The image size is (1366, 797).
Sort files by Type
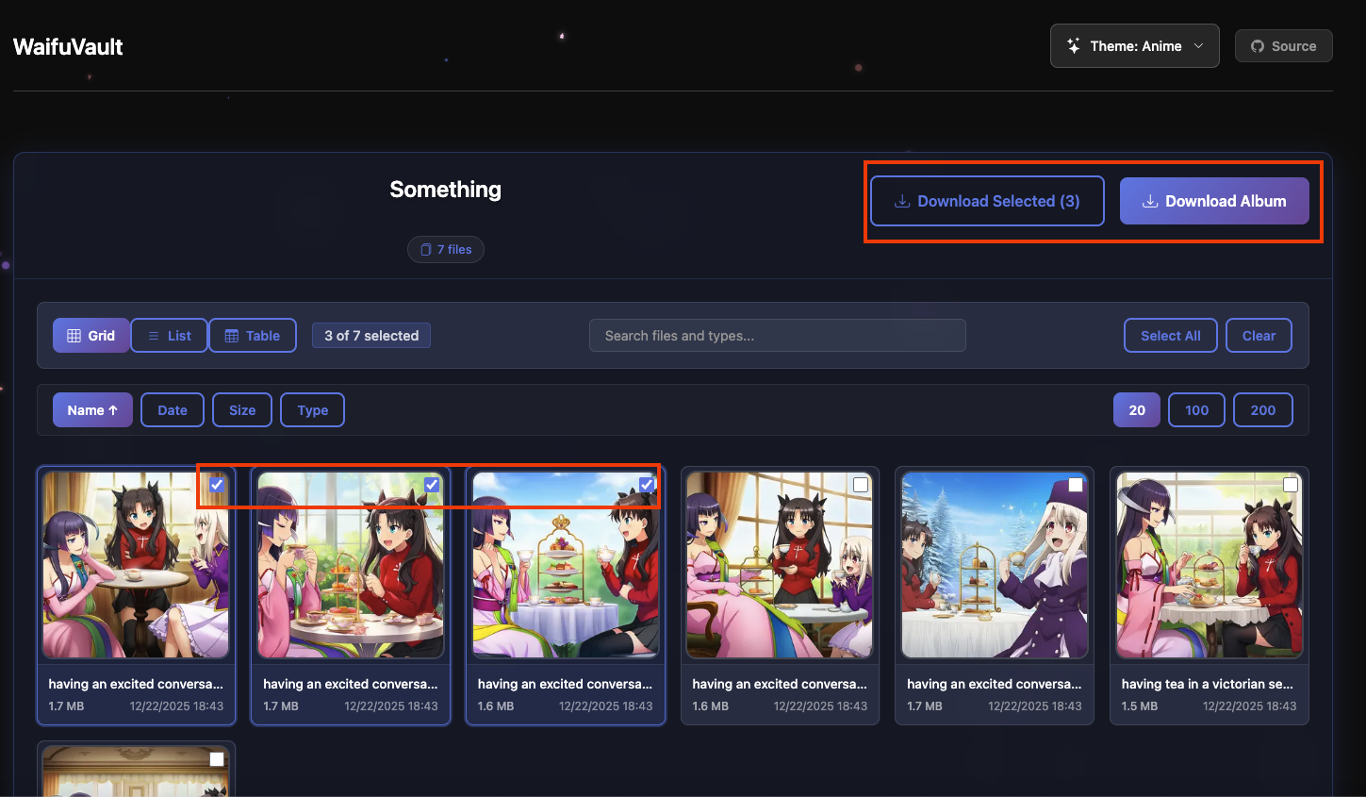313,410
